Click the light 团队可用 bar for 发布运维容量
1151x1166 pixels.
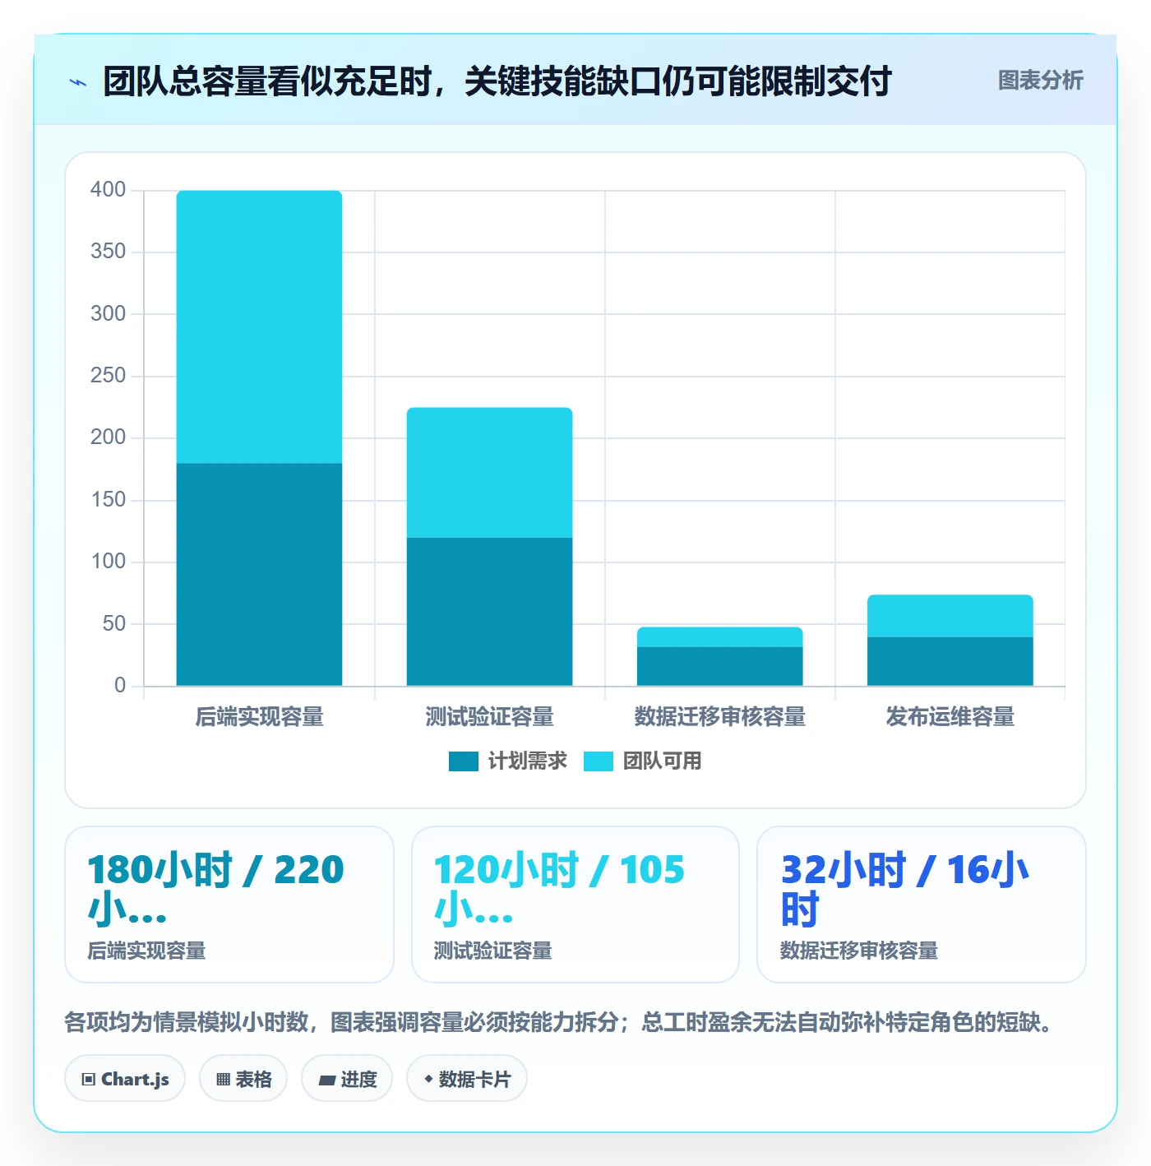[950, 616]
